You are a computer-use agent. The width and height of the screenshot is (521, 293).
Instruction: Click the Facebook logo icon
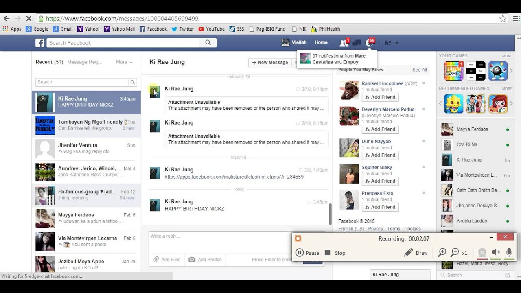click(39, 43)
